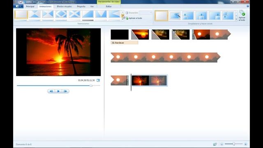The height and width of the screenshot is (148, 263).
Task: Select the highlighted palm sunset clip
Action: tap(150, 81)
